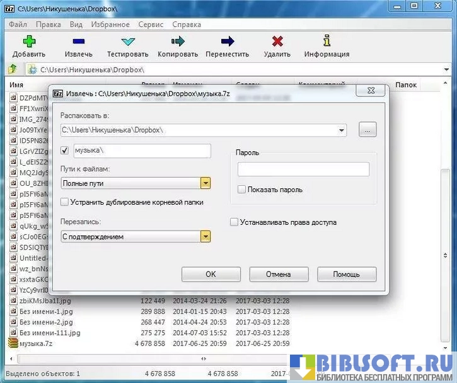Open the Файл menu

[18, 25]
